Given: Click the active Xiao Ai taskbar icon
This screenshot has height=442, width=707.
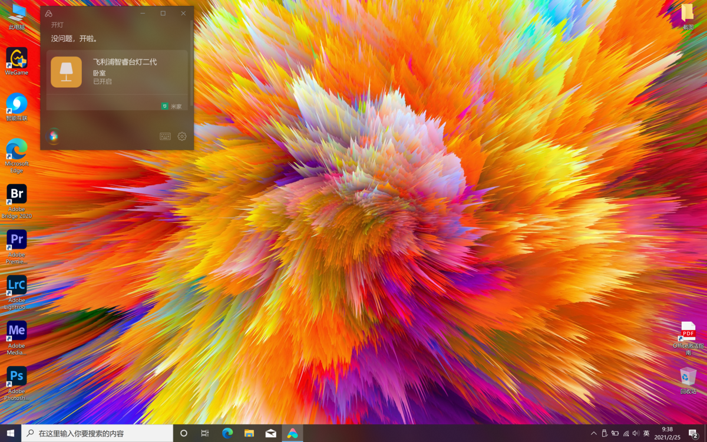Looking at the screenshot, I should click(x=293, y=433).
